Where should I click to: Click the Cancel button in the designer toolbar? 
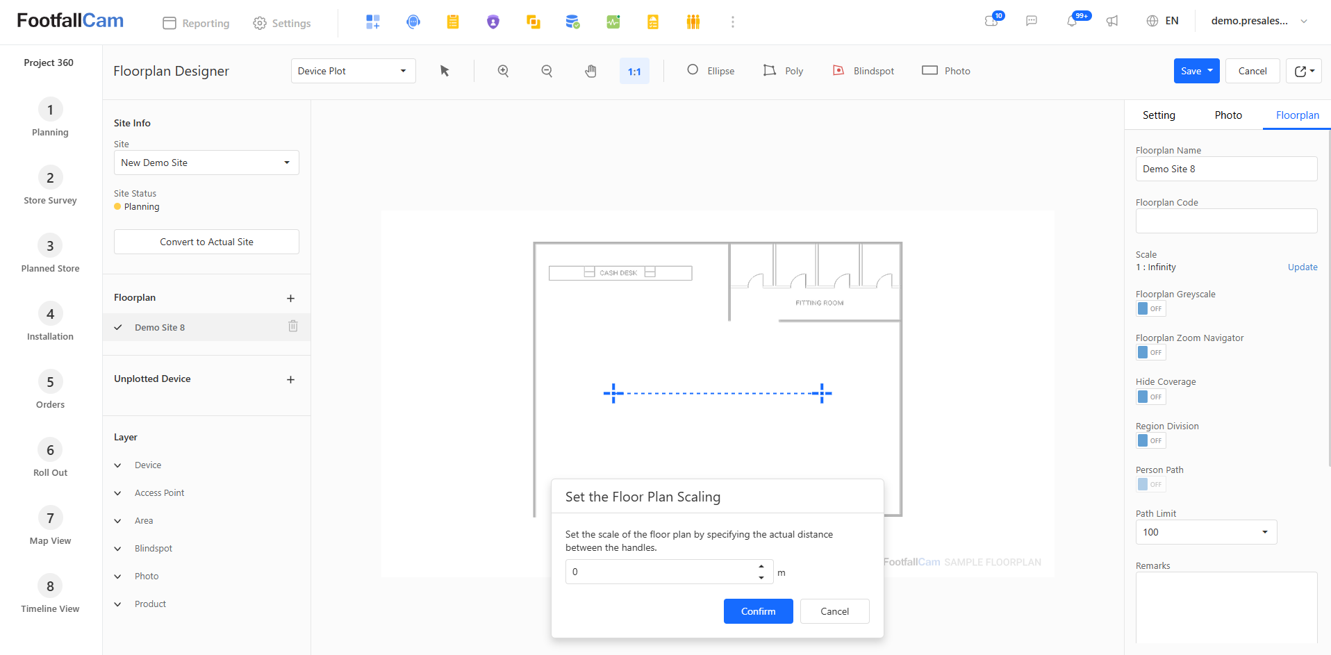tap(1253, 71)
